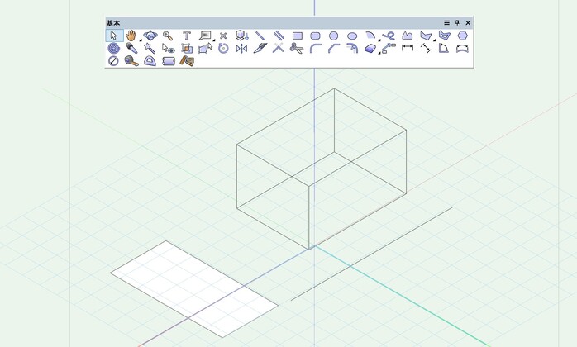Select the last tool in the bottom row
The height and width of the screenshot is (347, 577).
[x=187, y=60]
